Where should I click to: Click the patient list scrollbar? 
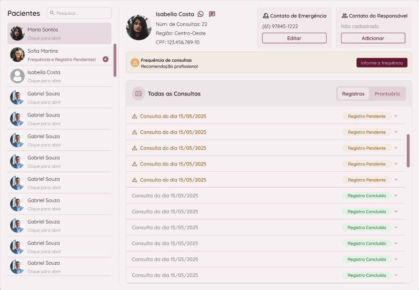(x=115, y=60)
